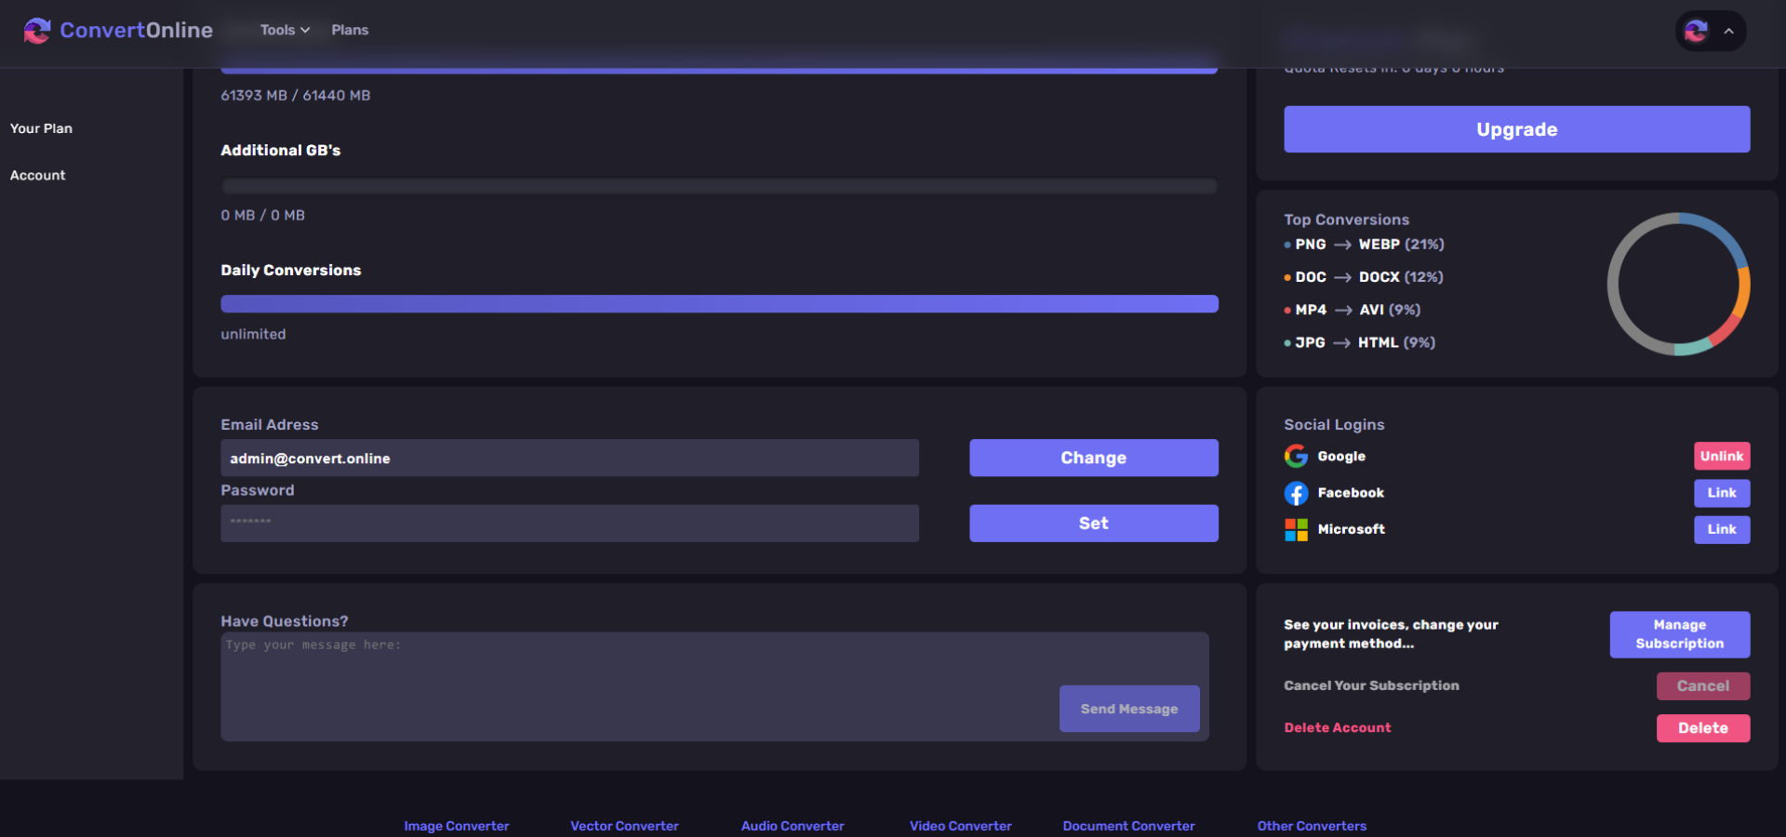Open the account avatar menu icon

[x=1697, y=30]
